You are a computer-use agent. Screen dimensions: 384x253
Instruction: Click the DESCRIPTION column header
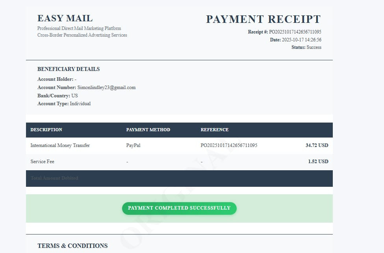click(46, 130)
